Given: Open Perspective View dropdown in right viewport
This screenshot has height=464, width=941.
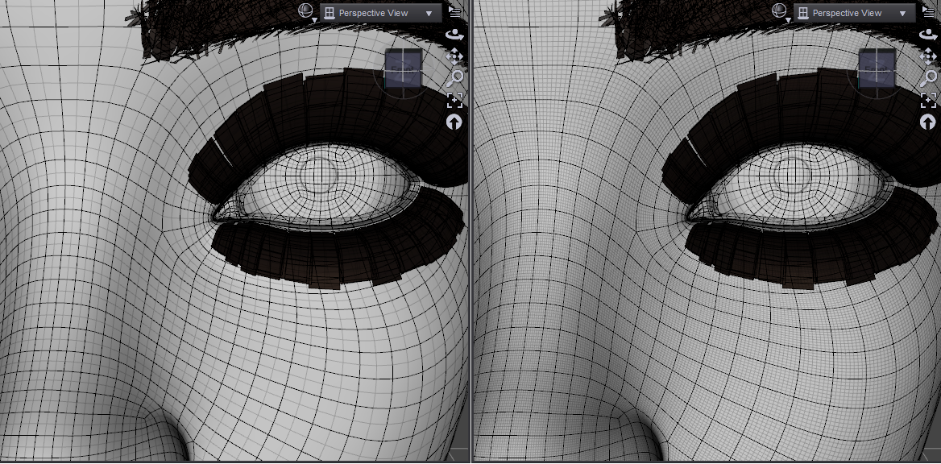Looking at the screenshot, I should click(x=854, y=13).
